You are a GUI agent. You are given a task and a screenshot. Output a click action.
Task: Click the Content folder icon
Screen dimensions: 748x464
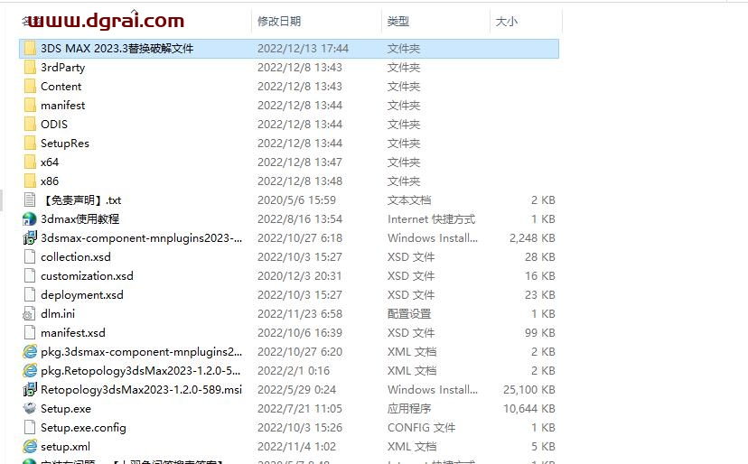click(x=30, y=87)
